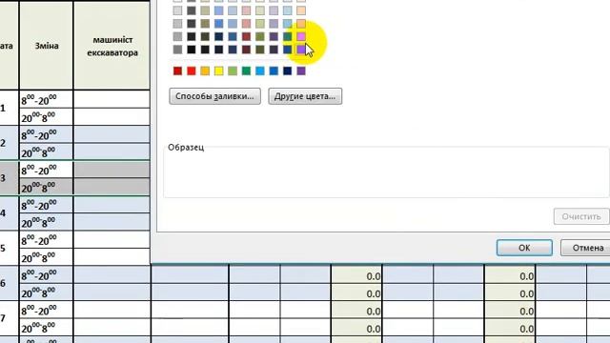Select the dark green standard color swatch

click(246, 71)
